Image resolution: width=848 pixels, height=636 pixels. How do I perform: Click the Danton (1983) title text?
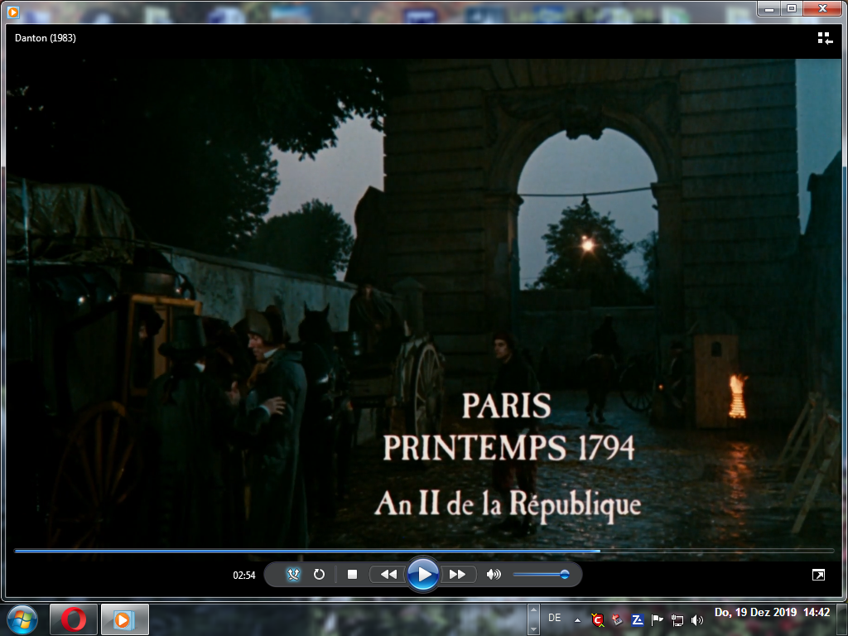pyautogui.click(x=46, y=38)
